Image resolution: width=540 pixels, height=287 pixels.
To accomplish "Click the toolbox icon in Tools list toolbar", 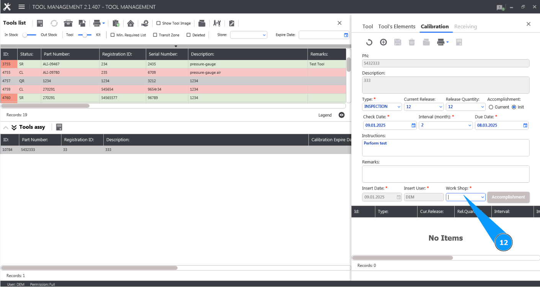I will click(x=68, y=23).
